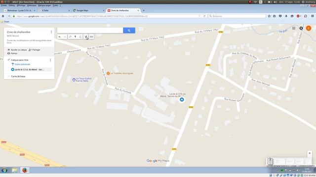Open the Cours bookmark folder
This screenshot has height=177, width=316.
(x=5, y=22)
